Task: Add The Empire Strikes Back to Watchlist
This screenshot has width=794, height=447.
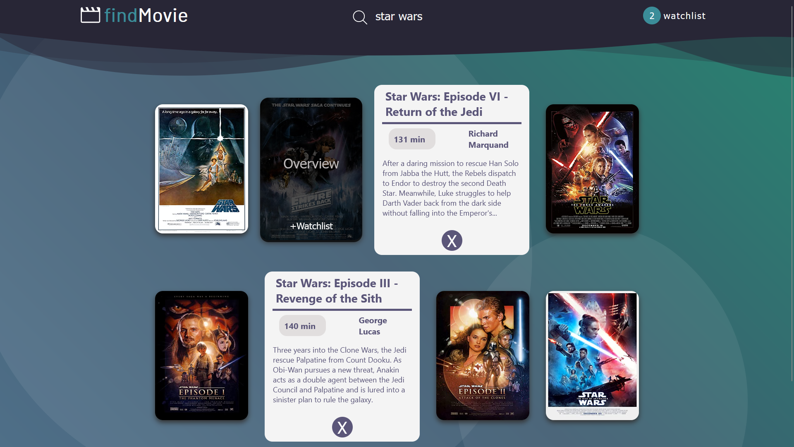Action: click(311, 226)
